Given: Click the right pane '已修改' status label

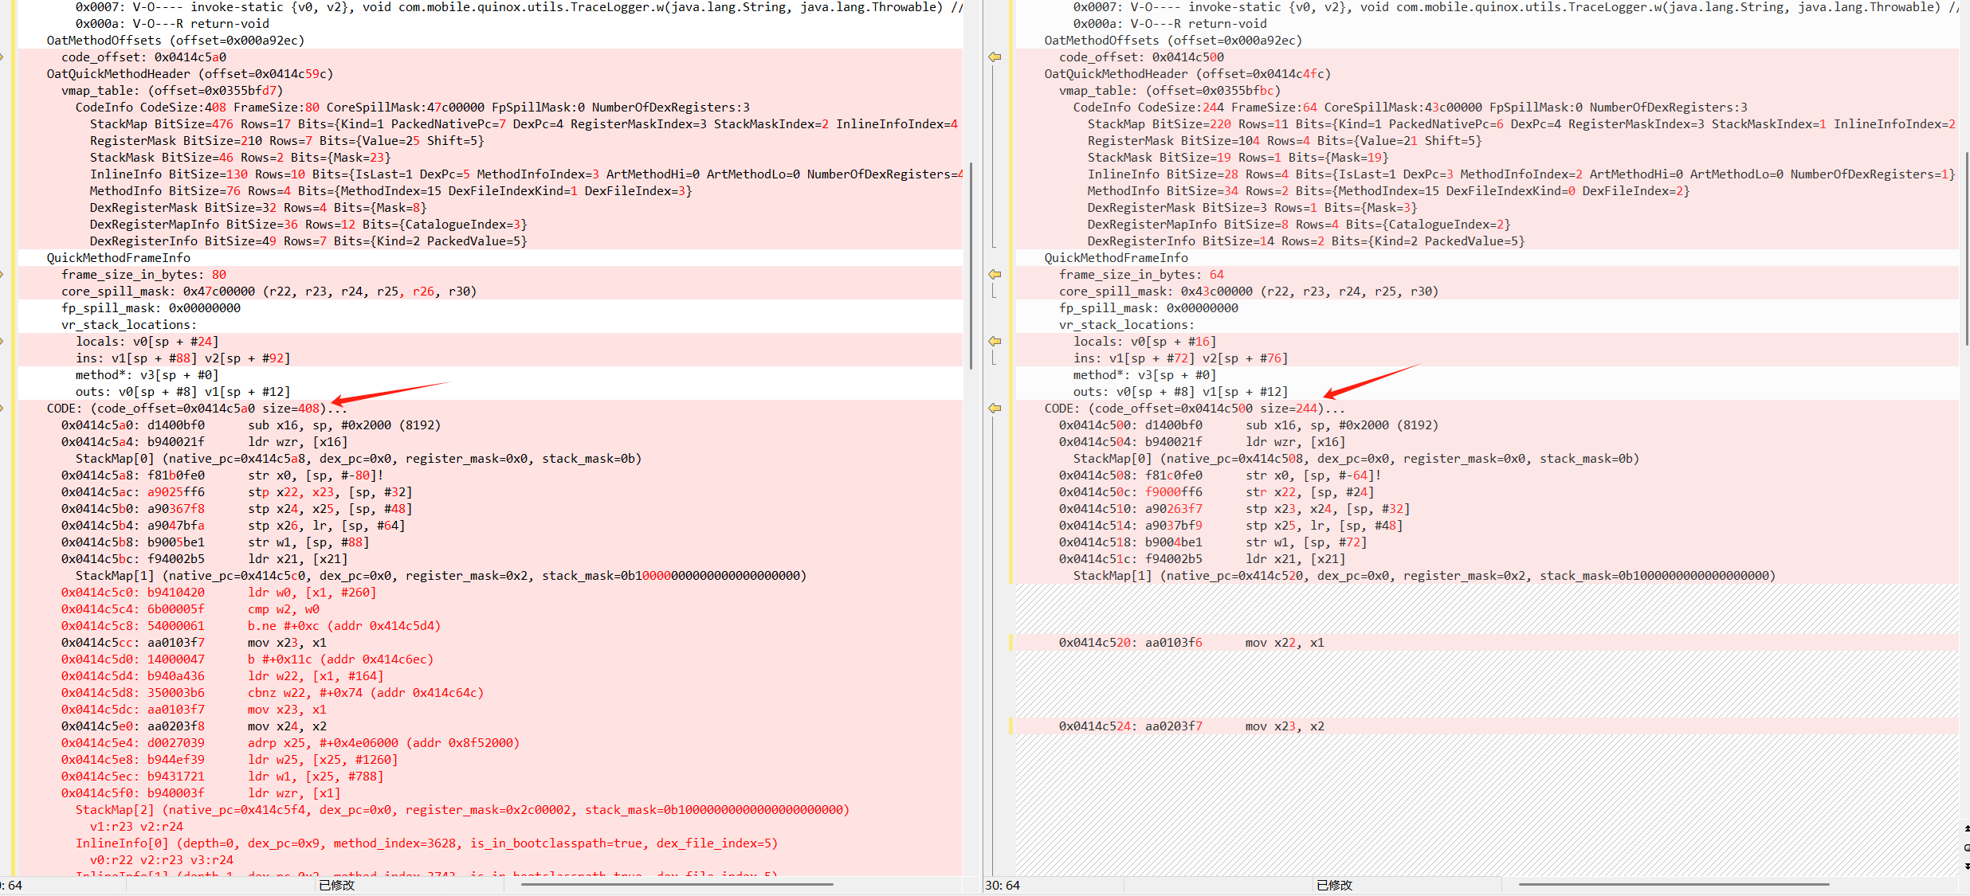Looking at the screenshot, I should click(1335, 885).
